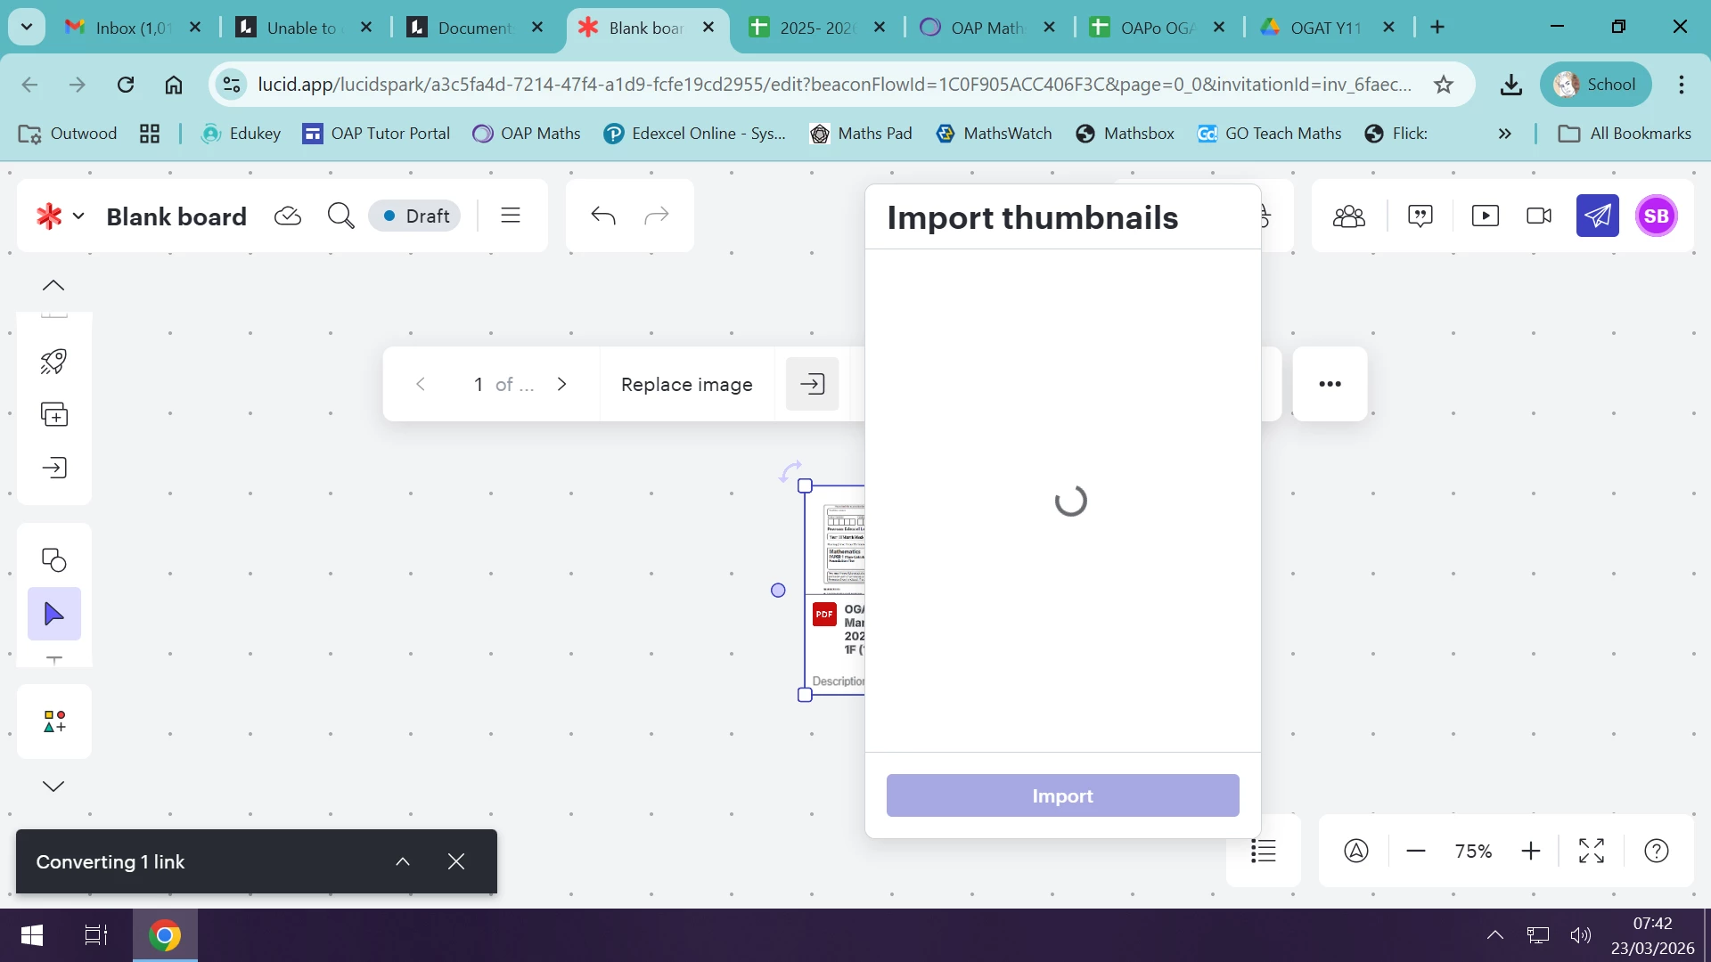
Task: Click the import arrow icon in sidebar
Action: [53, 468]
